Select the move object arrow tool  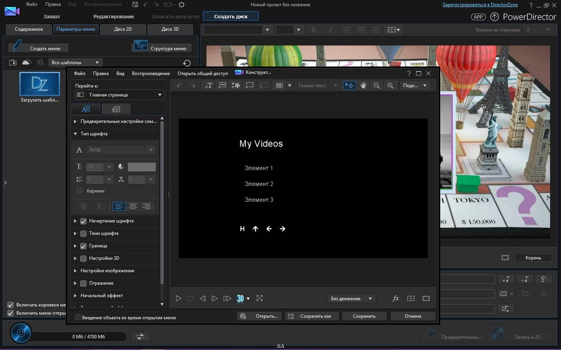pos(349,86)
